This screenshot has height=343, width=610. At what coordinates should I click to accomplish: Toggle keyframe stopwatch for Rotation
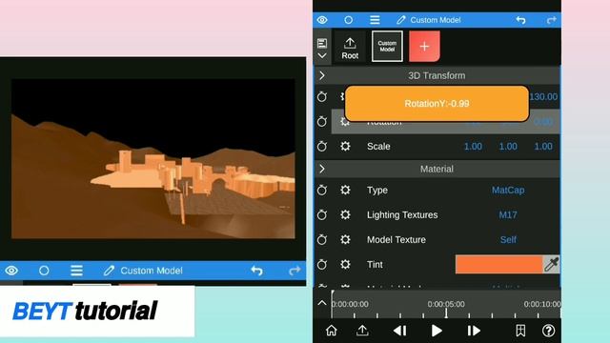(x=322, y=121)
